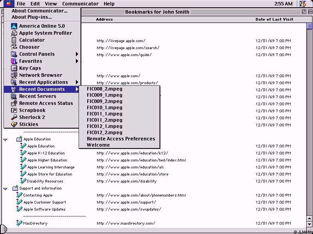Click the Stickies icon in the Apple menu
The width and height of the screenshot is (313, 234).
click(x=14, y=124)
